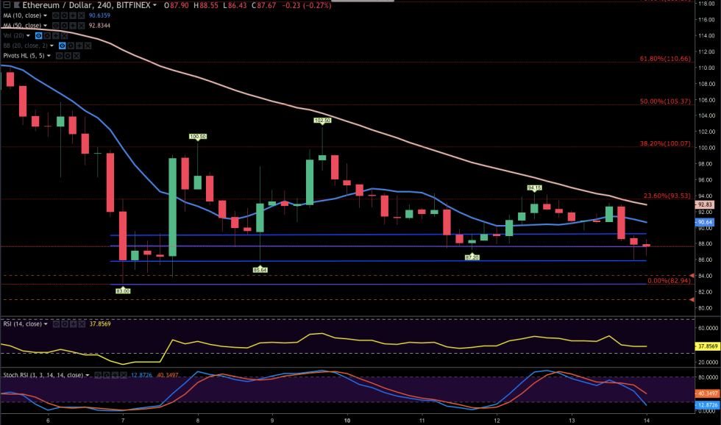Remove the MA (10, close) indicator
The height and width of the screenshot is (425, 721).
(81, 15)
